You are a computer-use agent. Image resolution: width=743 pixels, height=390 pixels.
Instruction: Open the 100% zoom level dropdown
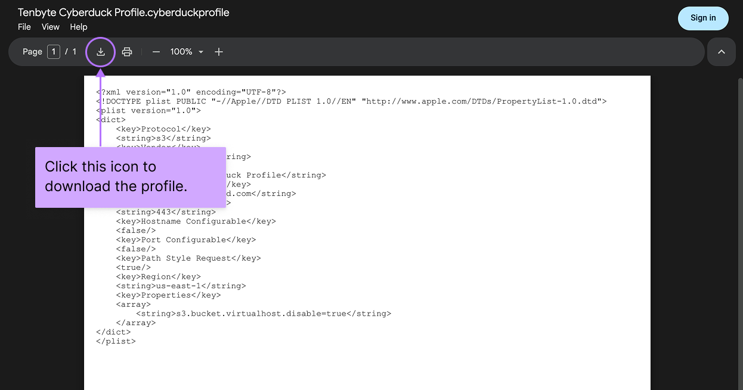pyautogui.click(x=187, y=52)
